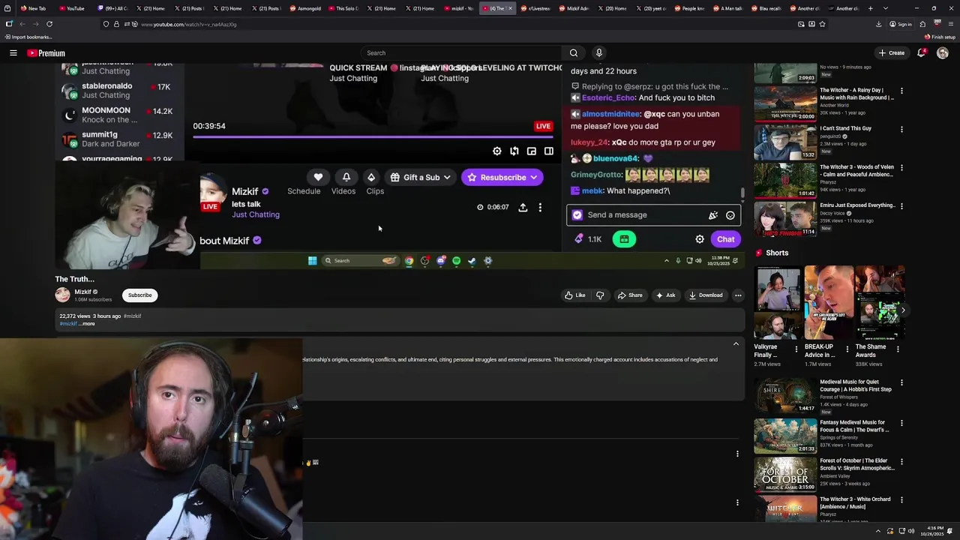
Task: Click the Twitch follow heart icon in the video
Action: click(x=318, y=177)
